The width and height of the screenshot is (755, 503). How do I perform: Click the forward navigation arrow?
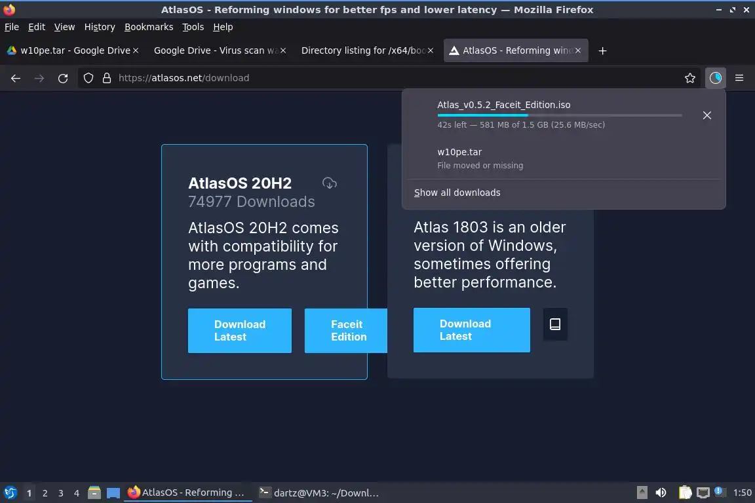pyautogui.click(x=39, y=78)
